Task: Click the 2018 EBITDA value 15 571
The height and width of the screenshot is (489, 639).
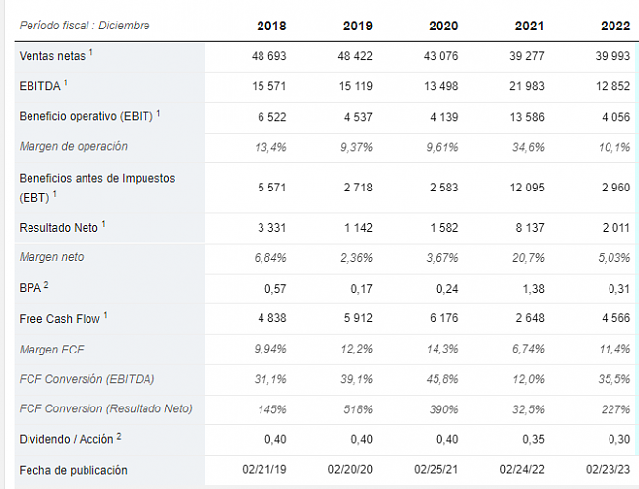Action: tap(269, 86)
